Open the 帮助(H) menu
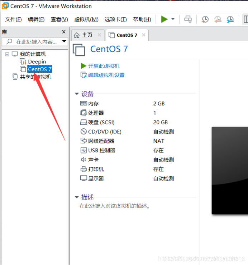This screenshot has width=248, height=265. click(142, 19)
